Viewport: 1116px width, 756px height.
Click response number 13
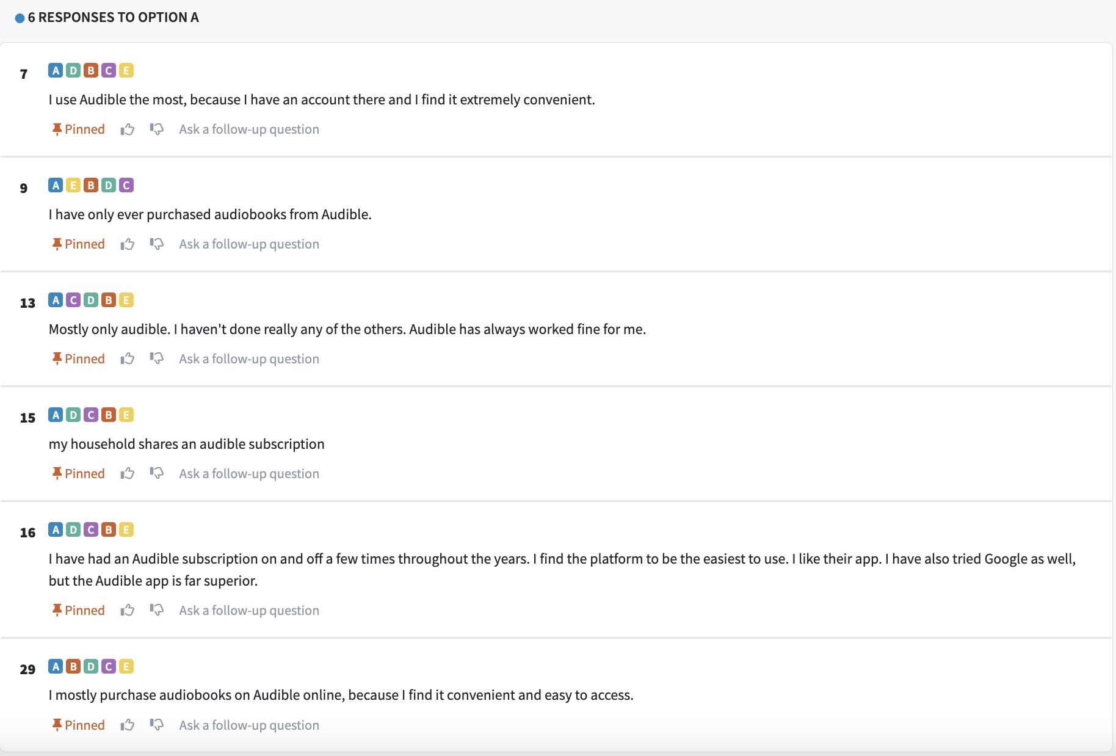27,303
